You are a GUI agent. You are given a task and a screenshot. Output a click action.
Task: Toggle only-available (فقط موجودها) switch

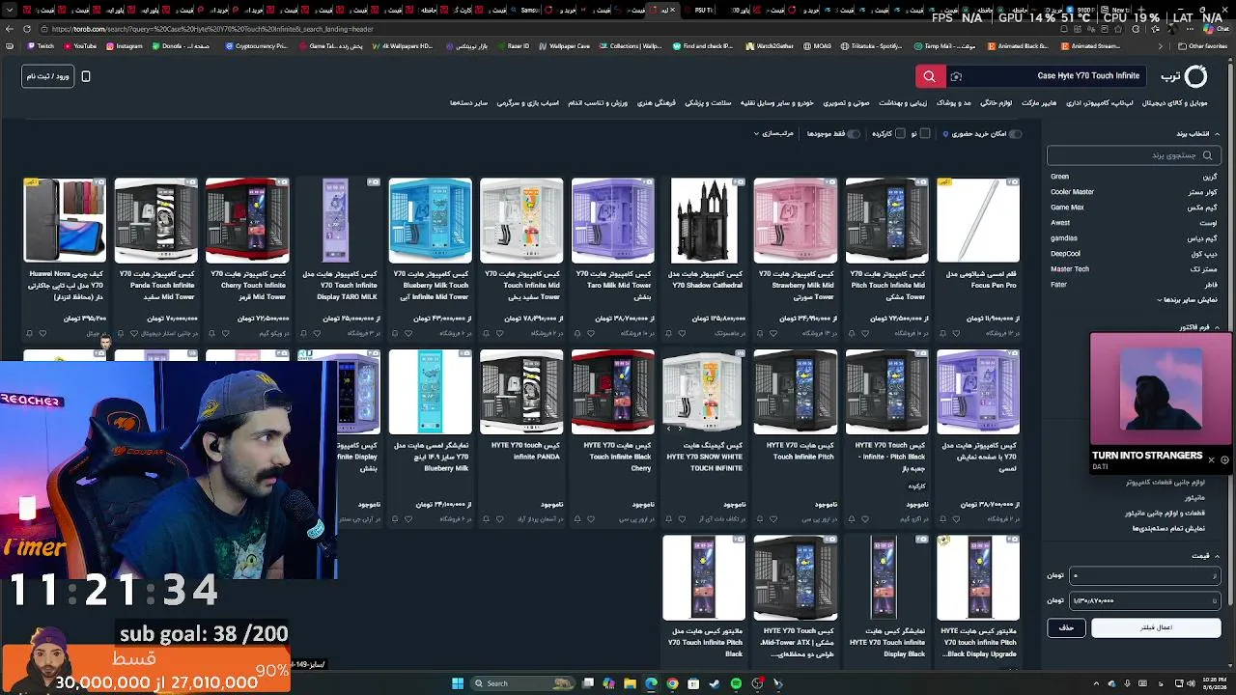(x=853, y=133)
